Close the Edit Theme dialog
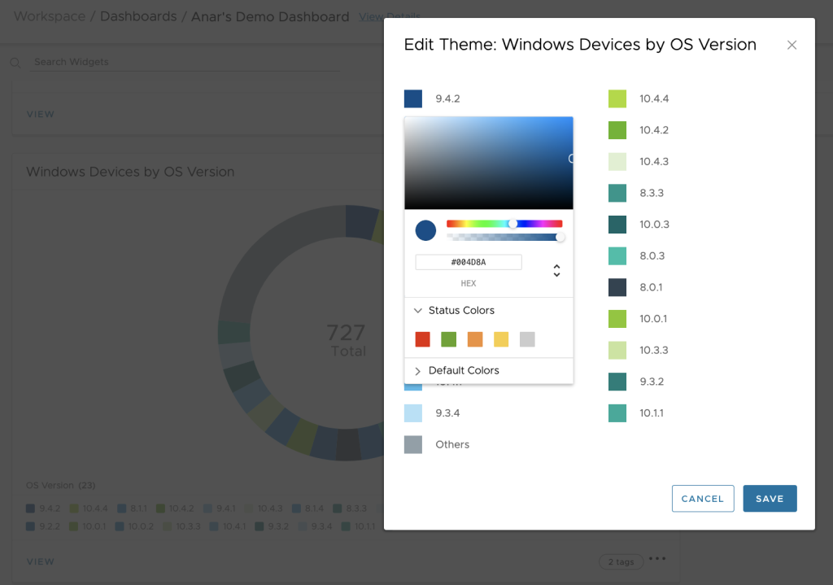 click(x=792, y=46)
